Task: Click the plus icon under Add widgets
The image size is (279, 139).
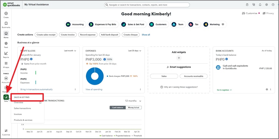Action: coord(179,58)
